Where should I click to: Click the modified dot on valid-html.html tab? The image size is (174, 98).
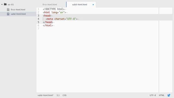[x=93, y=5]
